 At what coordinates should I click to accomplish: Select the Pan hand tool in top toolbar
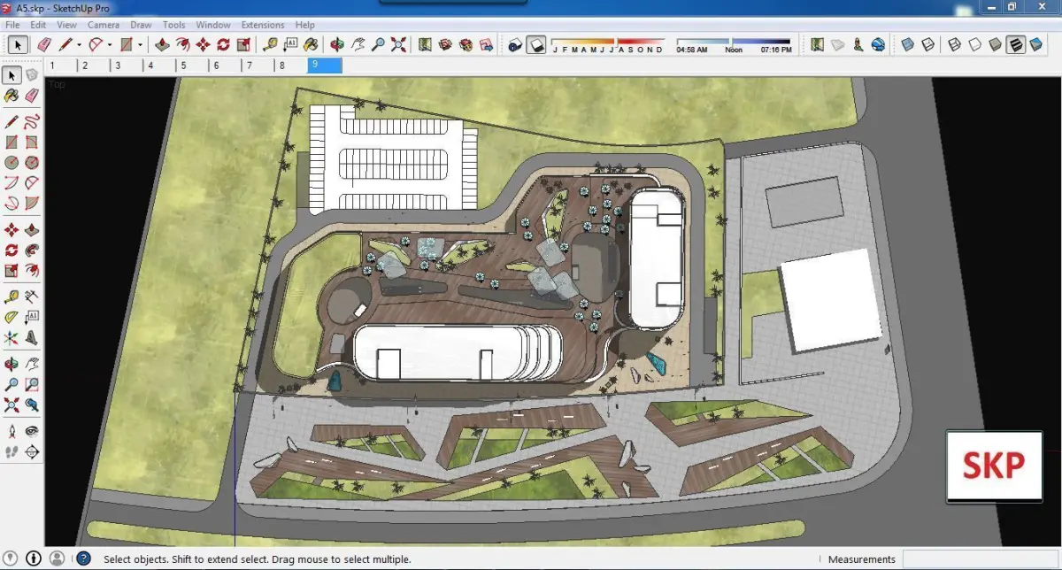click(358, 44)
